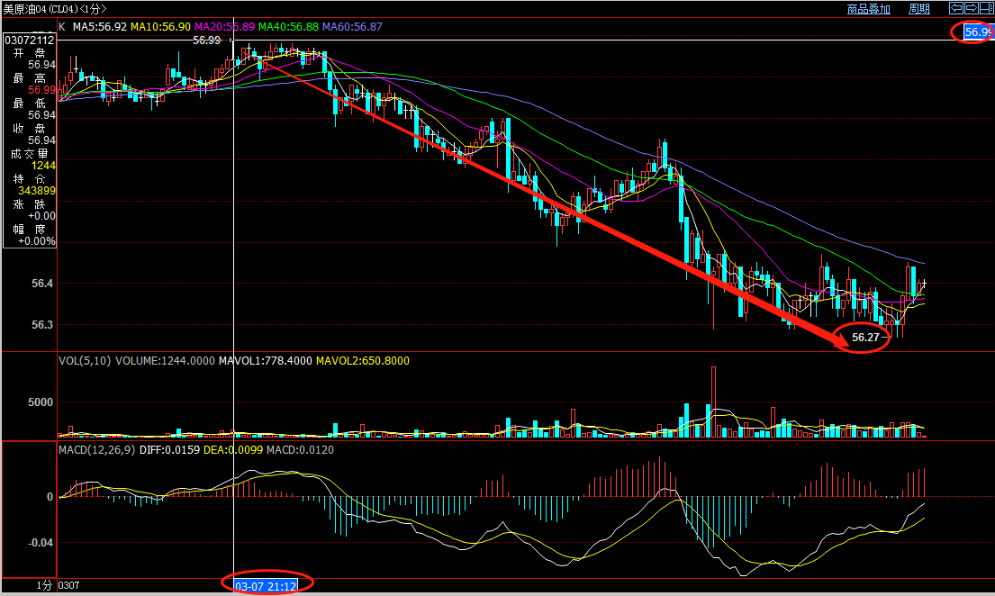
Task: Click the 美原油04 (CL04) chart title
Action: 54,9
